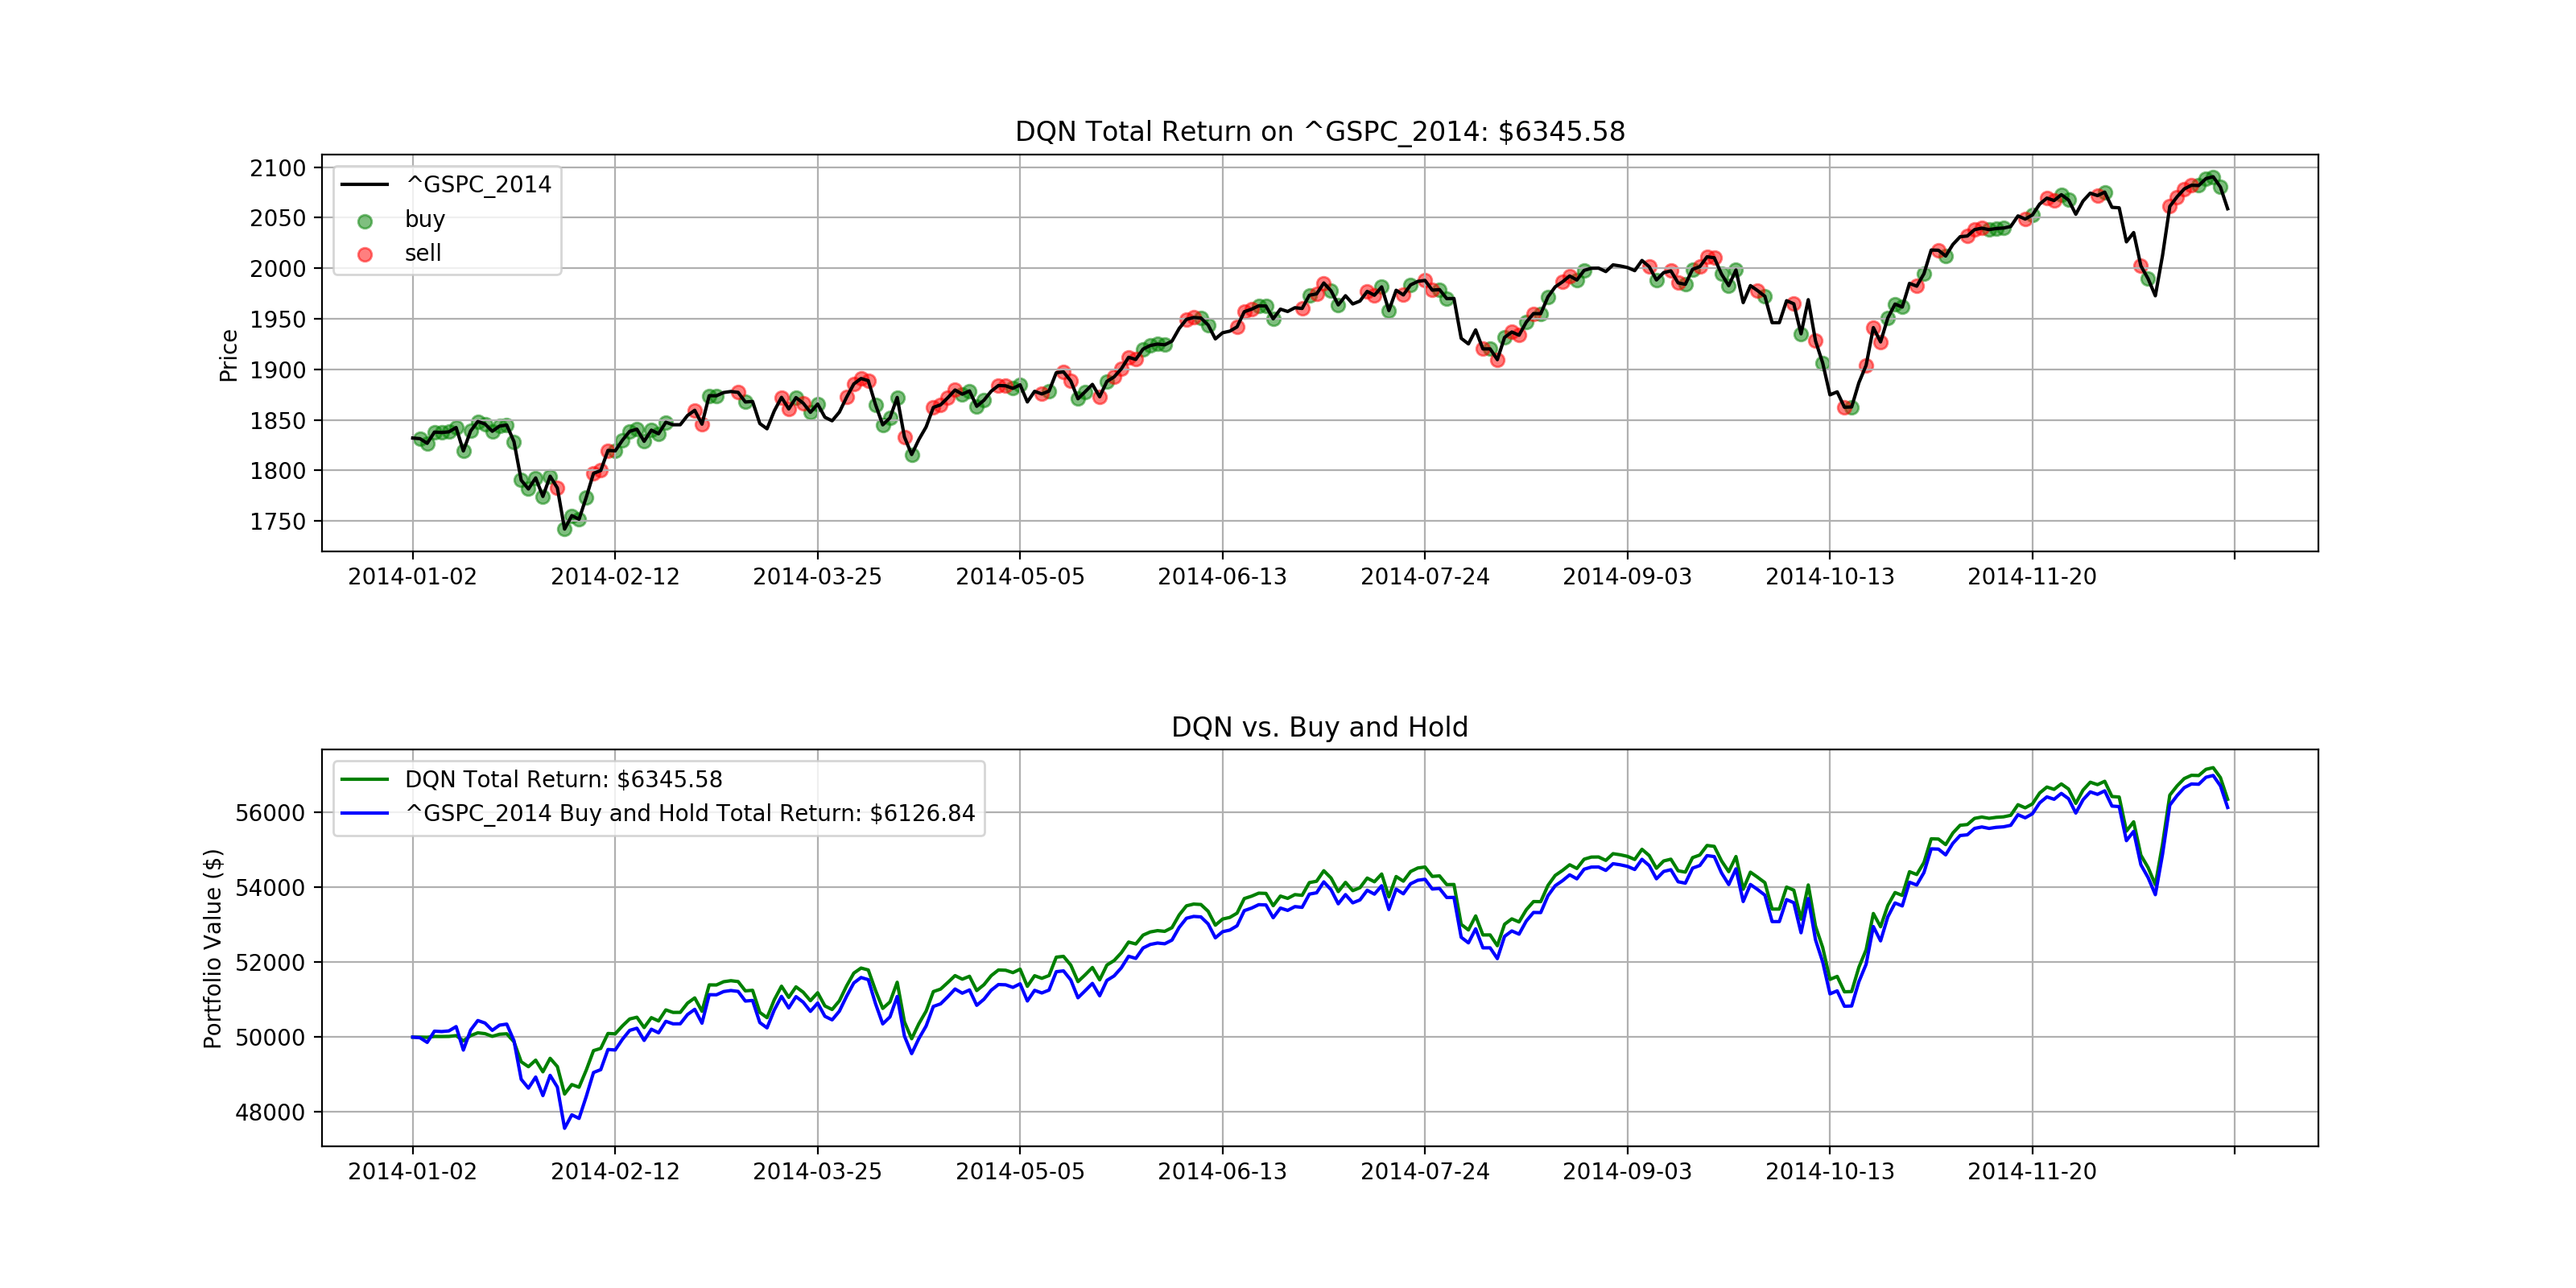Click the 2014-01-02 tick label on top chart

[412, 577]
